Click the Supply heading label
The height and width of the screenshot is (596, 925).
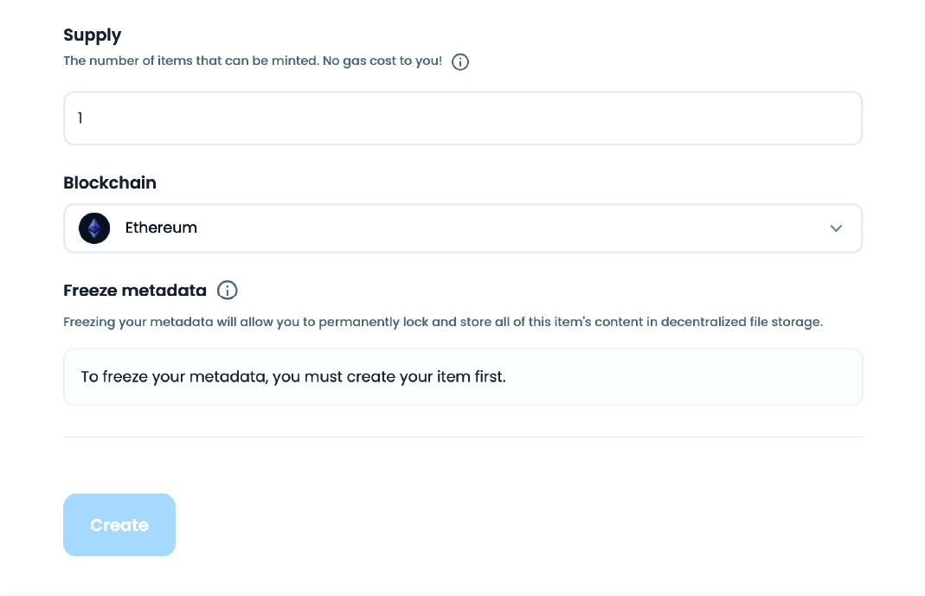click(93, 35)
